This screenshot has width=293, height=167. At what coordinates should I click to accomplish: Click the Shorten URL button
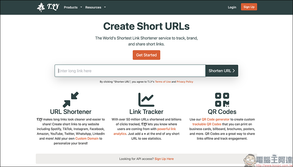pyautogui.click(x=222, y=71)
